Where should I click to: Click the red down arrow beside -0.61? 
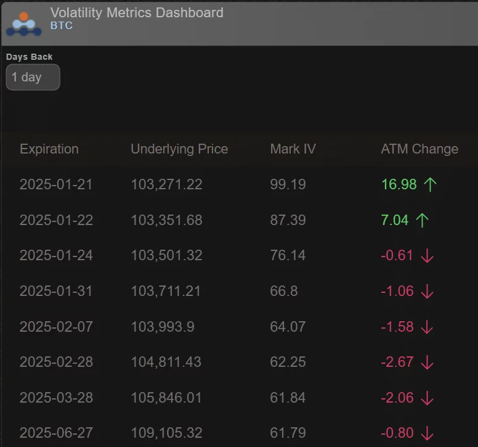(427, 256)
